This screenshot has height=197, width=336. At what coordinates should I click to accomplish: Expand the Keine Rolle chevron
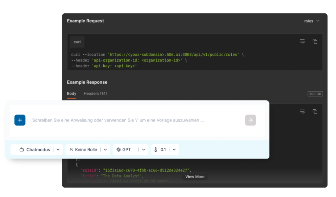105,150
